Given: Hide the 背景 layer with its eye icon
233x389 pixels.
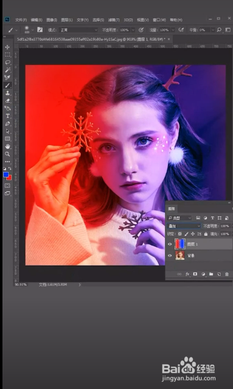Looking at the screenshot, I should point(170,255).
